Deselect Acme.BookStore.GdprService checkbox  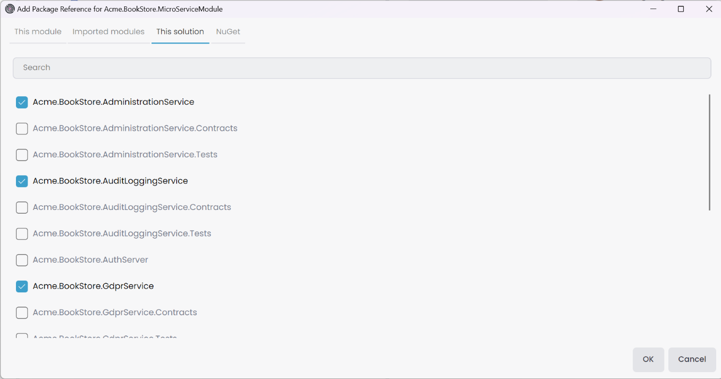click(x=22, y=287)
